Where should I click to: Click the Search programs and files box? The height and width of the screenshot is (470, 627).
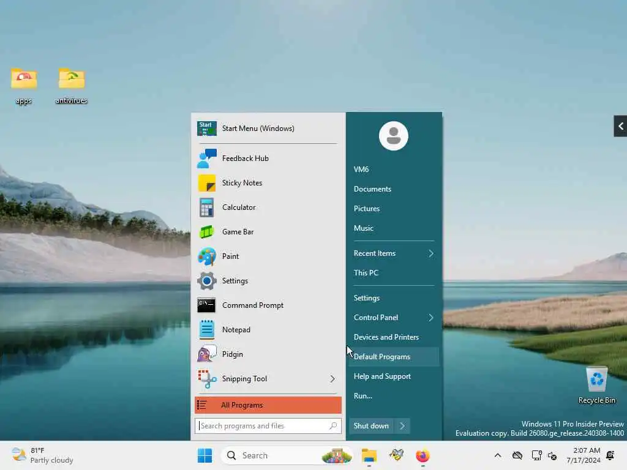point(268,426)
